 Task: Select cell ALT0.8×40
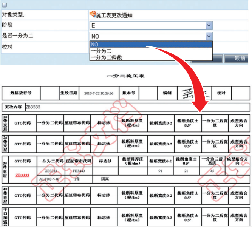point(51,179)
